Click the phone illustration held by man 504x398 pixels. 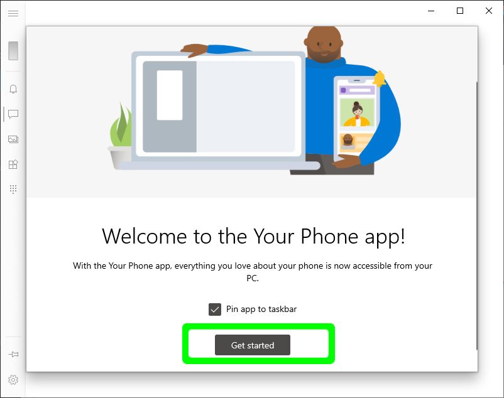pos(357,118)
